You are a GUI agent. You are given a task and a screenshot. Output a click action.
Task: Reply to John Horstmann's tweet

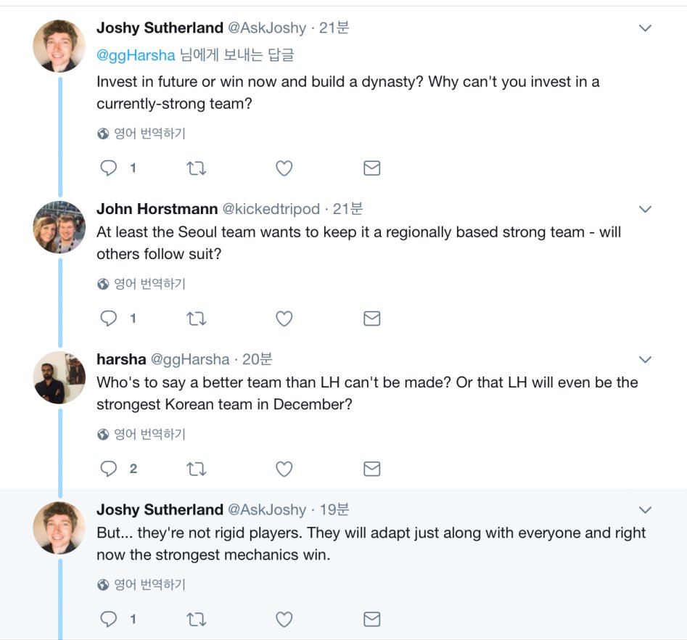(109, 319)
